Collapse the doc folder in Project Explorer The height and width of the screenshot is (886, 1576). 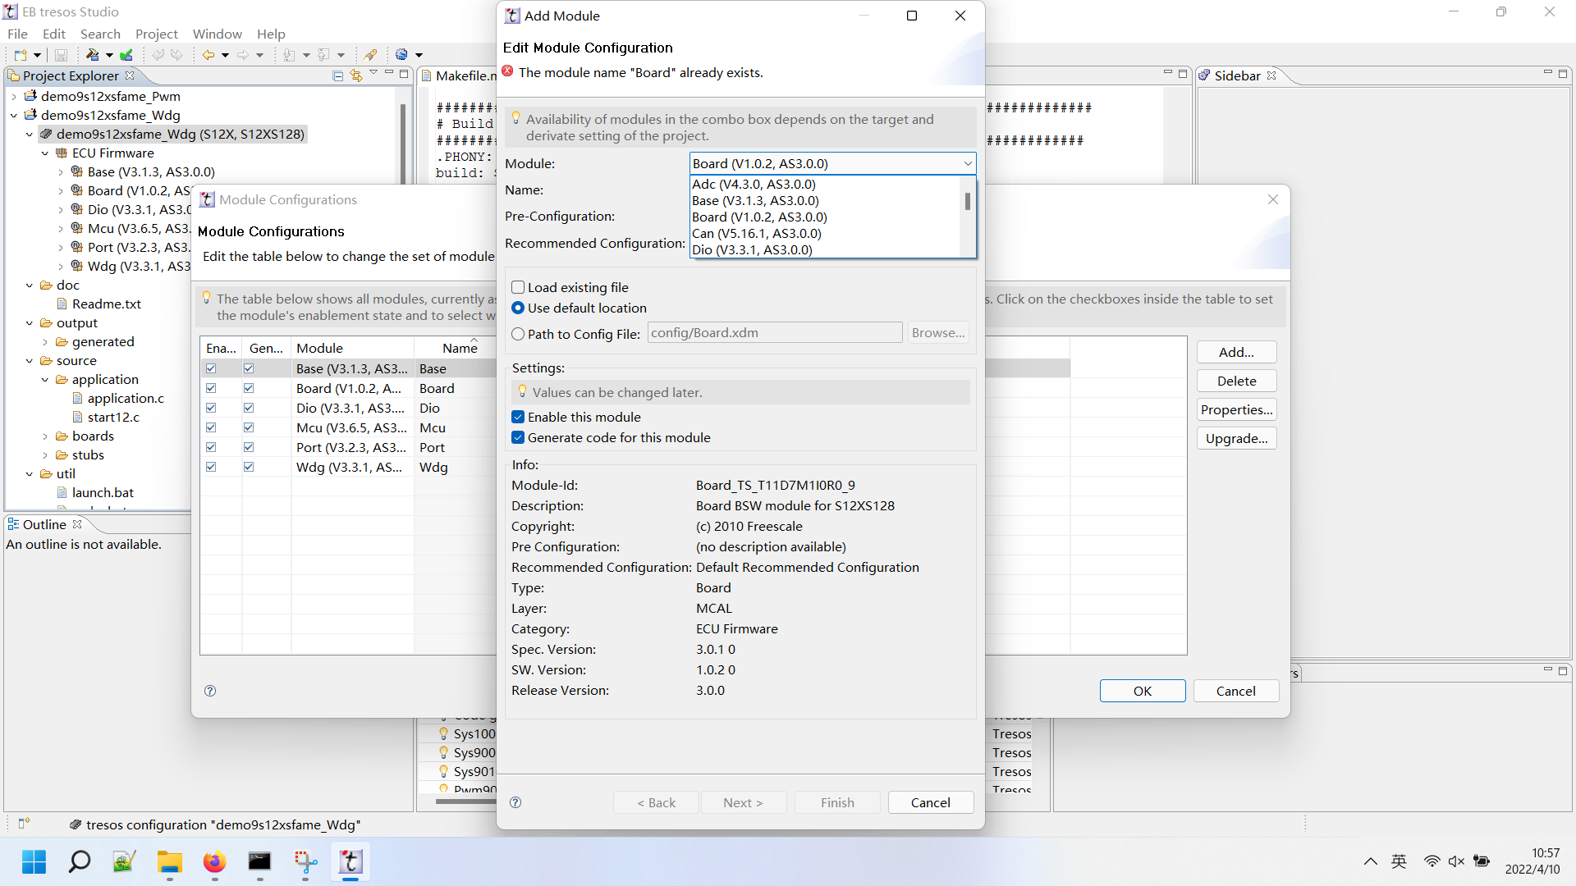click(x=30, y=285)
